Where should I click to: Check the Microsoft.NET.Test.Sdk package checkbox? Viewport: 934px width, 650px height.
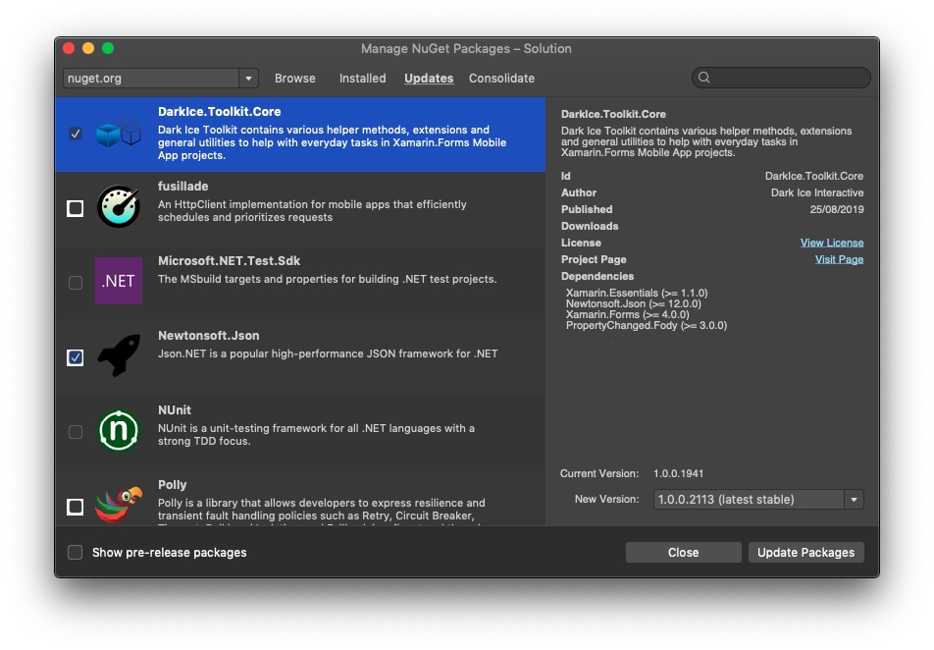[x=75, y=283]
